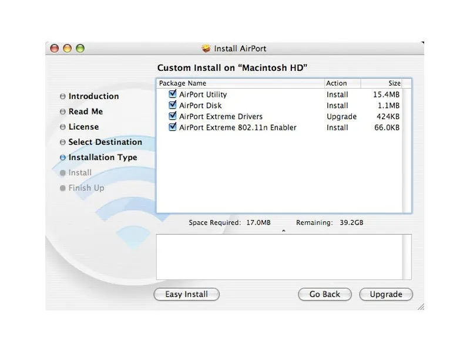Toggle the AirPort Disk checkbox
Viewport: 470px width, 352px height.
pos(173,105)
